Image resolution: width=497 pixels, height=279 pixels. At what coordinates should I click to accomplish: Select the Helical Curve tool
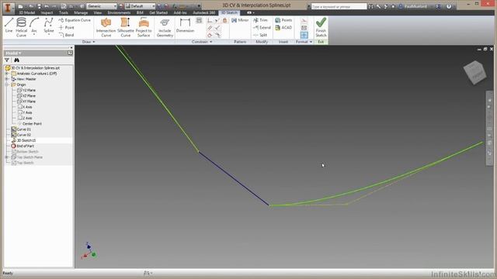coord(21,27)
